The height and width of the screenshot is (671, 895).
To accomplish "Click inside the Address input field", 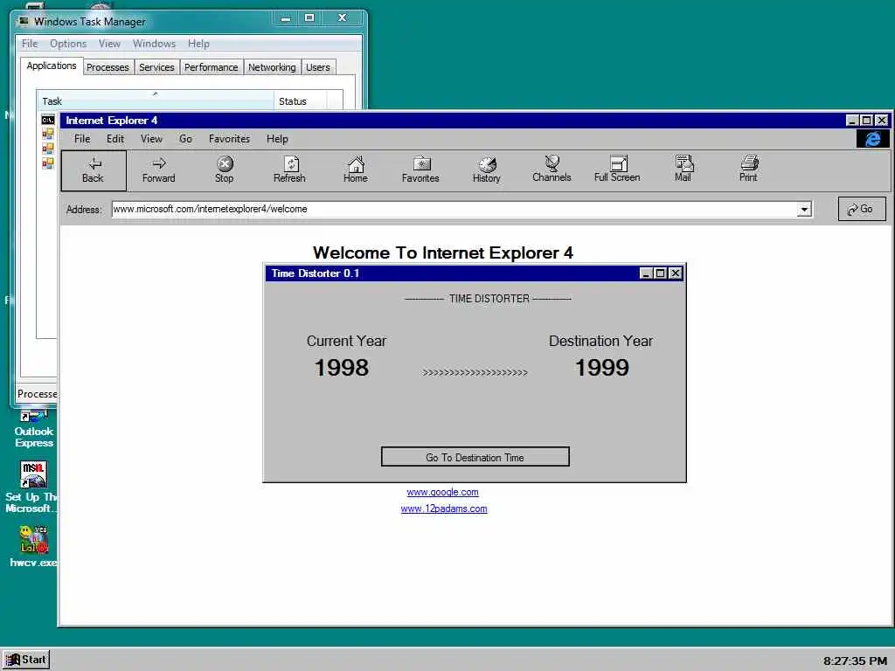I will coord(454,210).
